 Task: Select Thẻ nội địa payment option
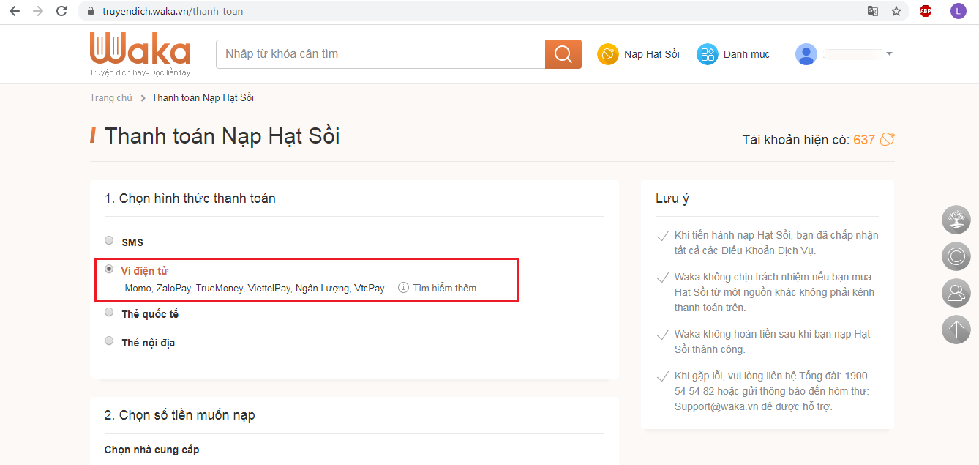click(109, 341)
